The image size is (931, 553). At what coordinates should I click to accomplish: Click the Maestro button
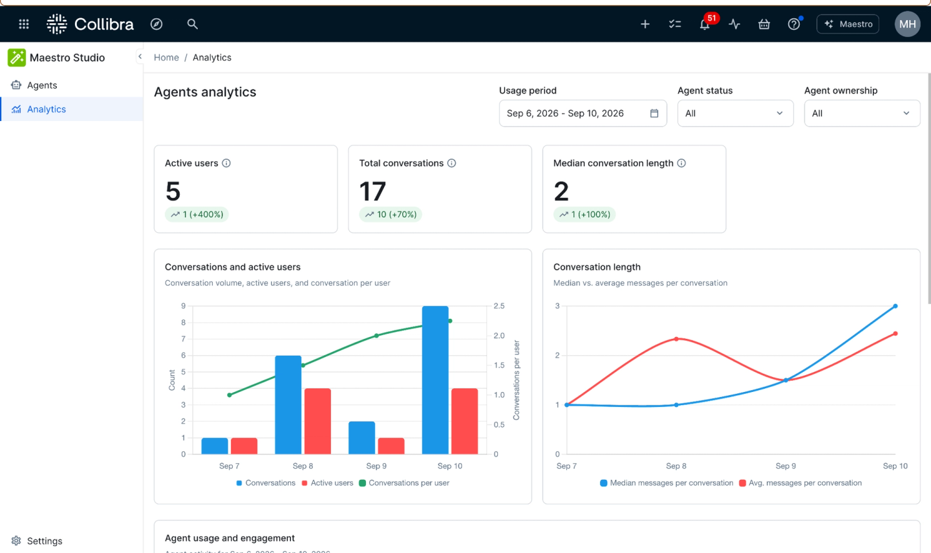tap(848, 24)
